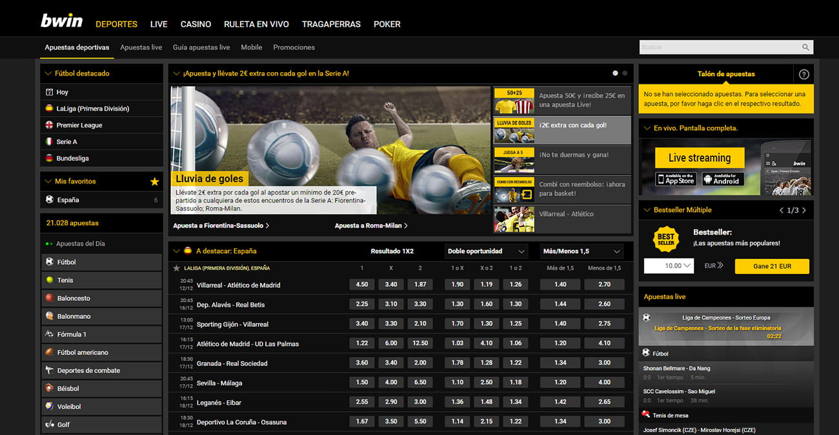839x435 pixels.
Task: Collapse the Fútbol destacado section
Action: (x=47, y=73)
